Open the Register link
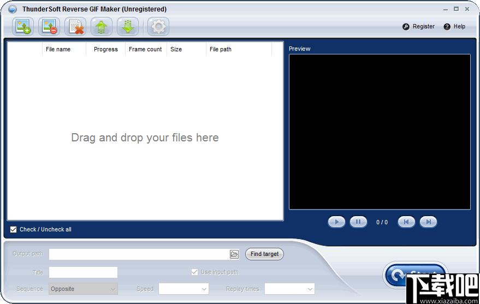Screen dimensions: 480x304 (423, 27)
